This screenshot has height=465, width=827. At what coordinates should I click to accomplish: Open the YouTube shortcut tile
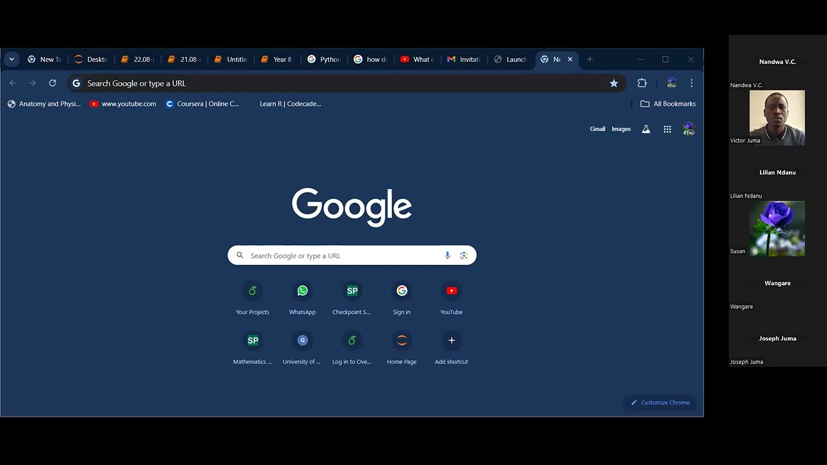(x=452, y=299)
